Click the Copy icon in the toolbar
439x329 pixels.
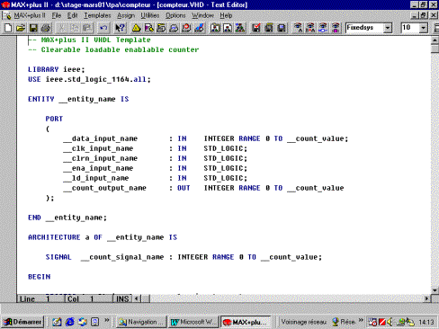click(74, 28)
